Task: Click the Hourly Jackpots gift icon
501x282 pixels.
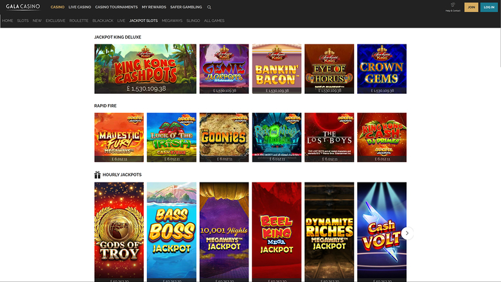Action: [x=98, y=175]
